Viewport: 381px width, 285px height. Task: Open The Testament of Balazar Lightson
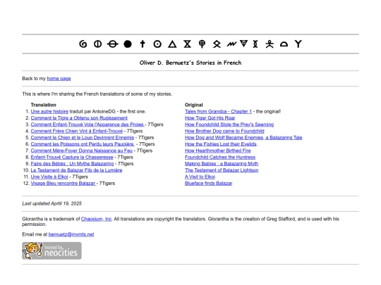point(222,170)
